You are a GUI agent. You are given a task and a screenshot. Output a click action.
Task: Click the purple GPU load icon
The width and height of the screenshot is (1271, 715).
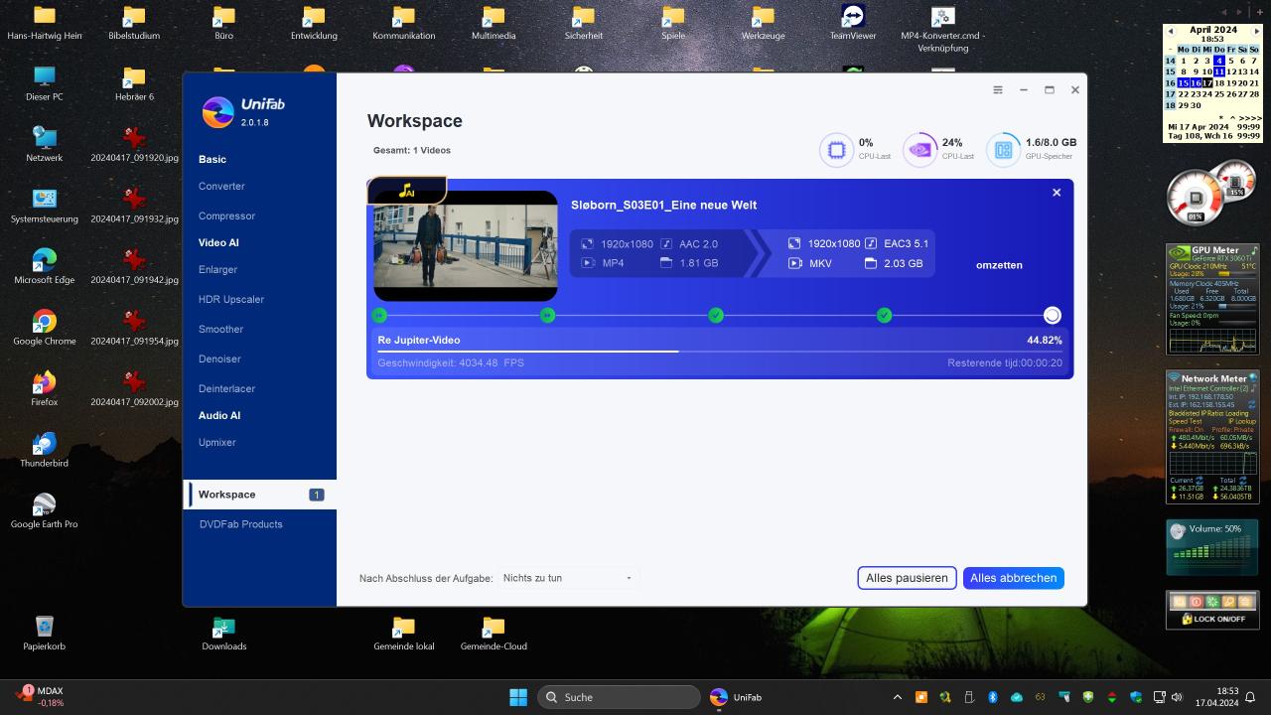pyautogui.click(x=919, y=150)
